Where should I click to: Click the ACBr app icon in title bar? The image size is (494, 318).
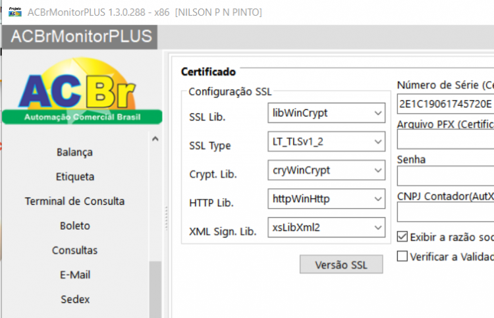click(x=14, y=13)
